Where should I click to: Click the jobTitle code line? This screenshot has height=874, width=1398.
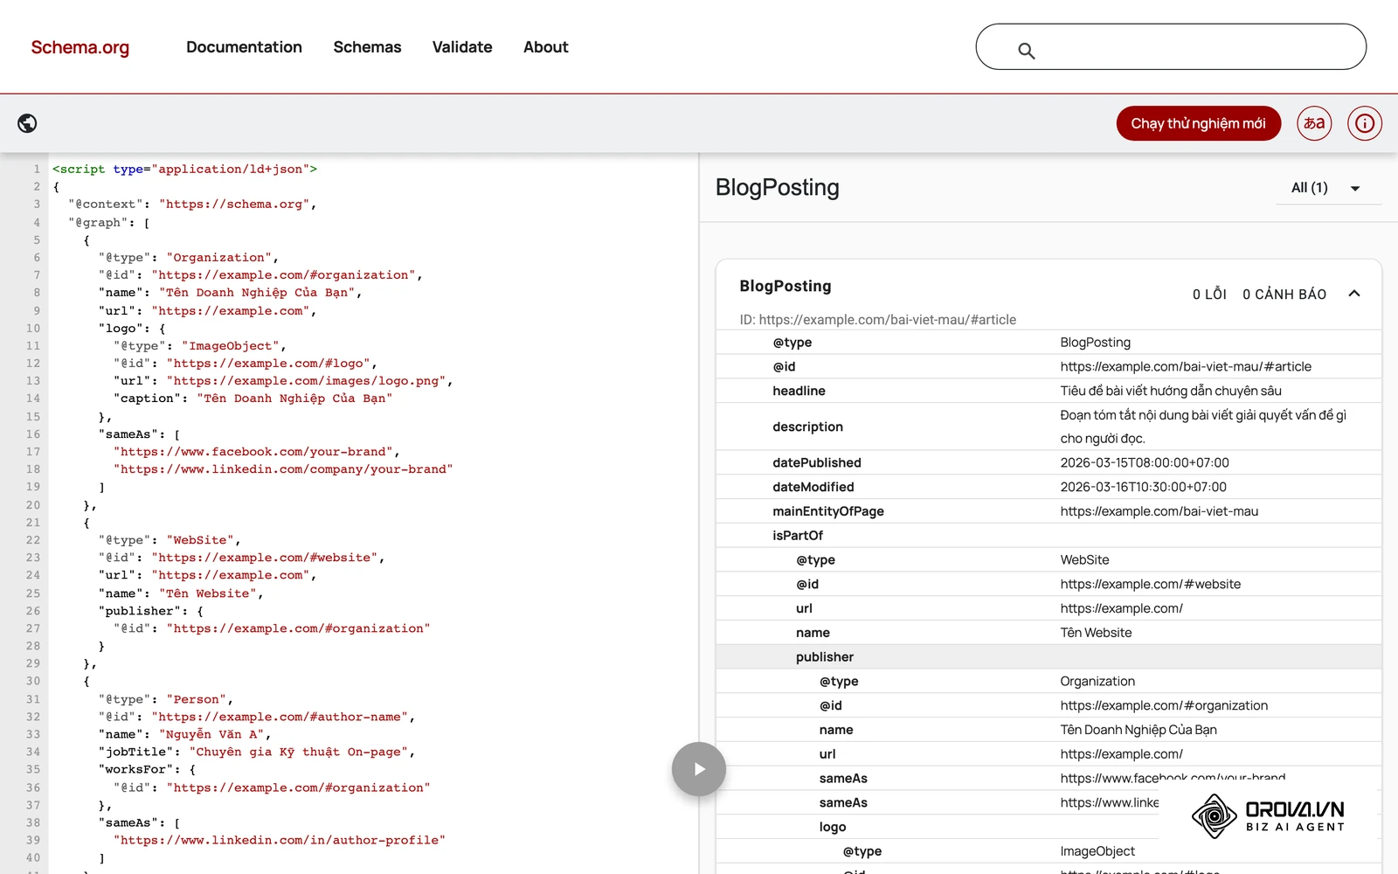(257, 752)
